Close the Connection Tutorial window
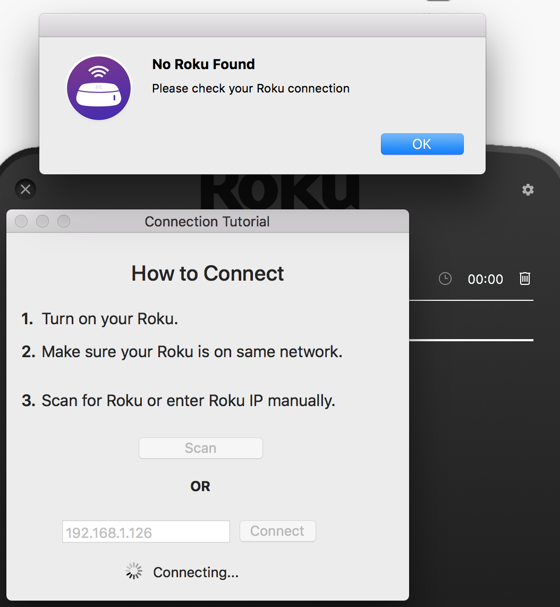560x607 pixels. coord(21,222)
